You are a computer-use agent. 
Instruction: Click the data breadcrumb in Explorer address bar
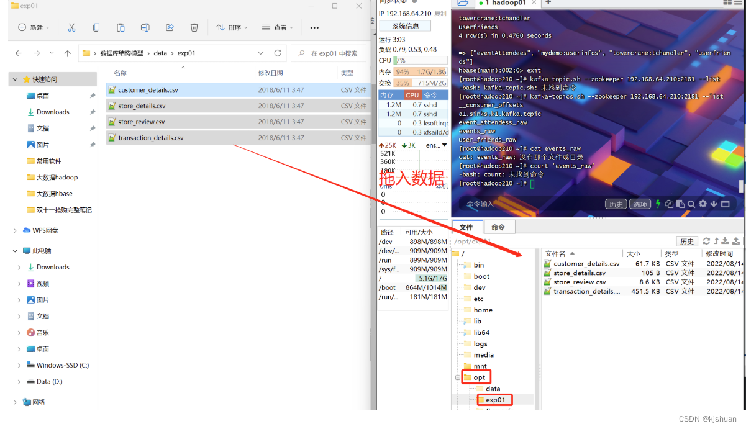click(x=160, y=53)
